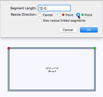Choose the green Point radio button

click(78, 15)
